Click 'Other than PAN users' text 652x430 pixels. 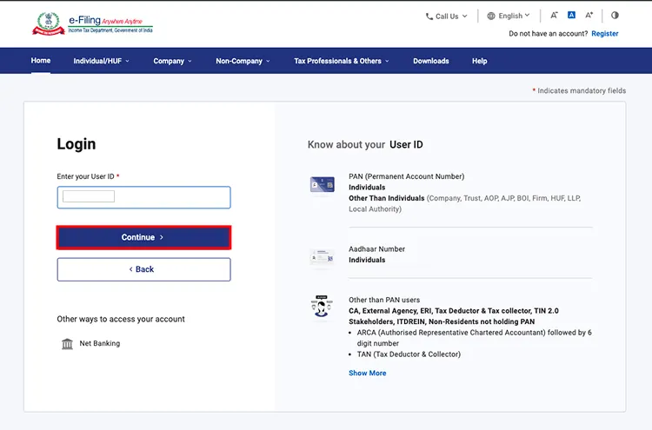point(384,300)
